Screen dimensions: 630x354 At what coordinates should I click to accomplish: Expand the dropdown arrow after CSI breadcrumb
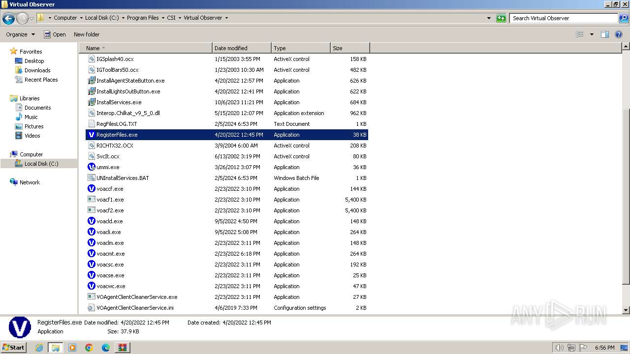[x=180, y=18]
